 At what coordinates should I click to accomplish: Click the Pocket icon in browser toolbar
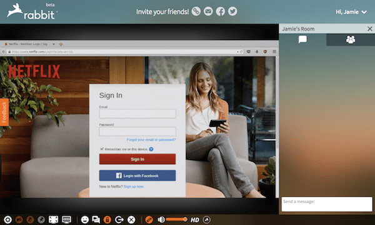249,52
